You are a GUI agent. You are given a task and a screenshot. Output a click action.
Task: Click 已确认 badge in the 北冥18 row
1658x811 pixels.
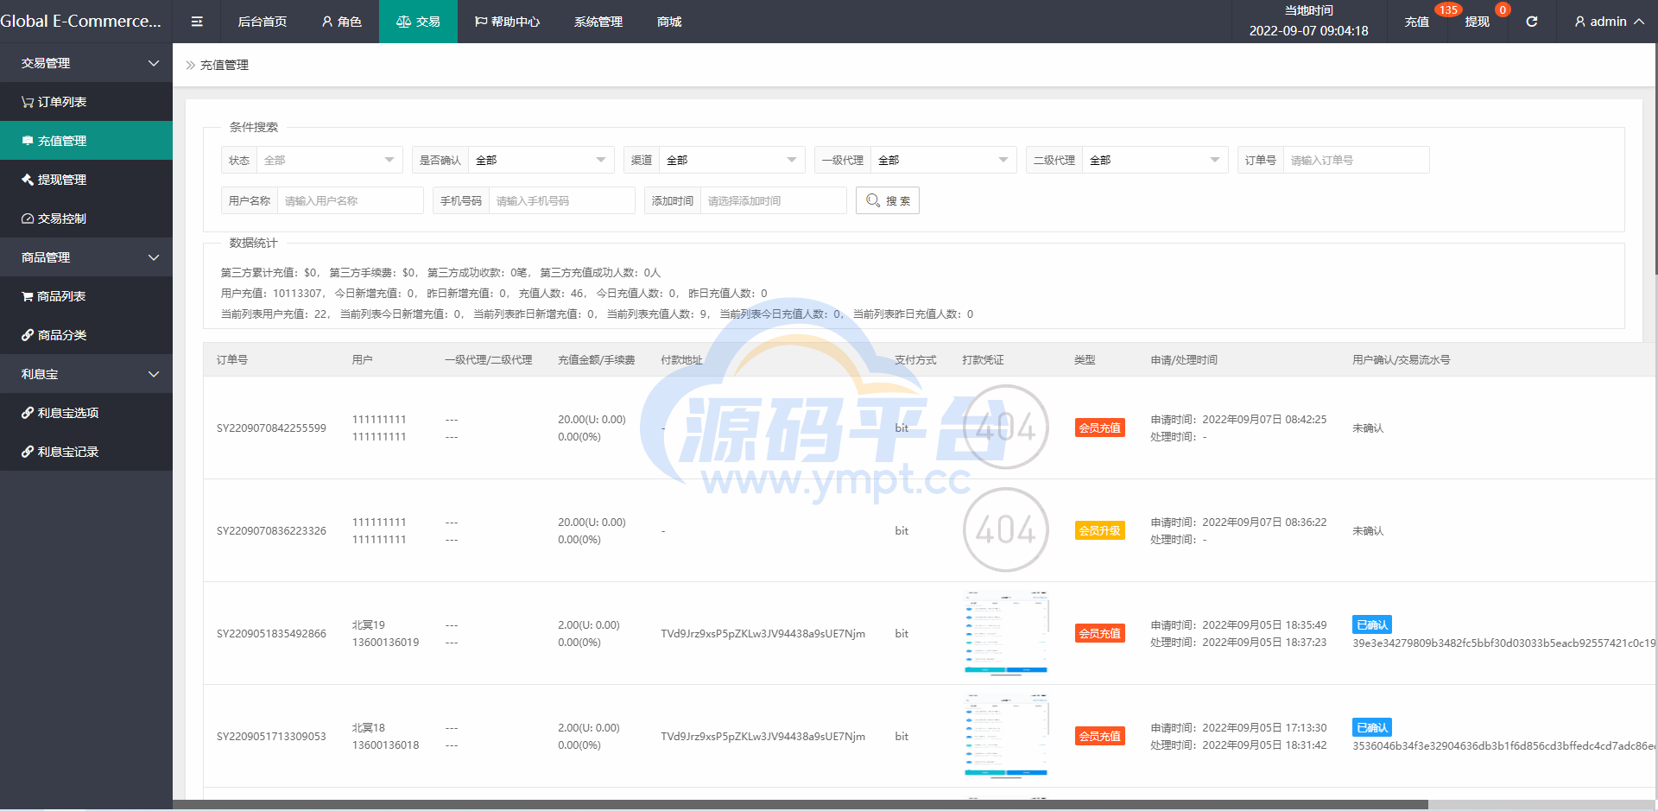pos(1372,727)
